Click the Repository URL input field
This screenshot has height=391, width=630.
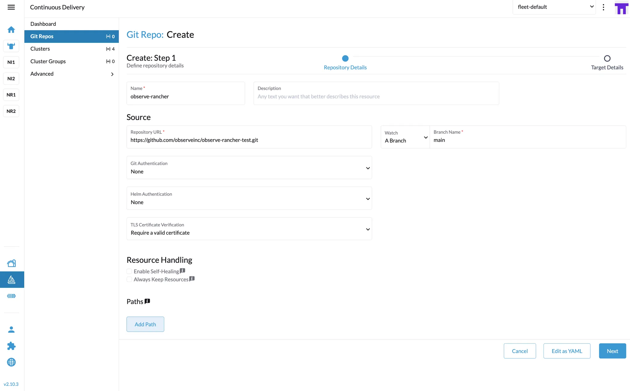249,140
